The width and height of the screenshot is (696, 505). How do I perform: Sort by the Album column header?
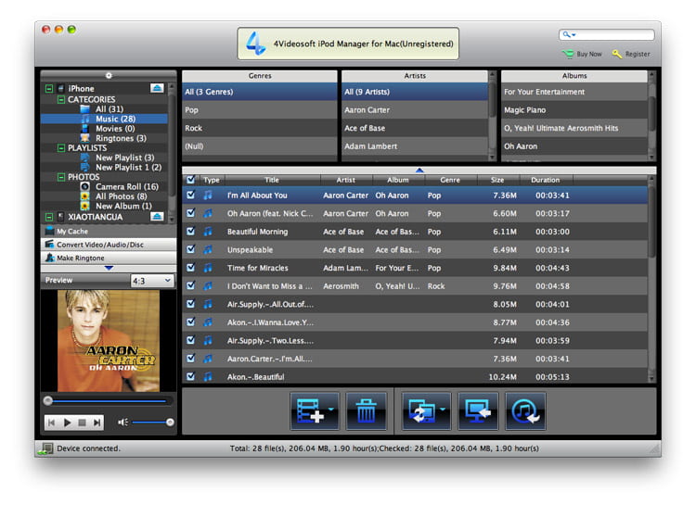398,180
